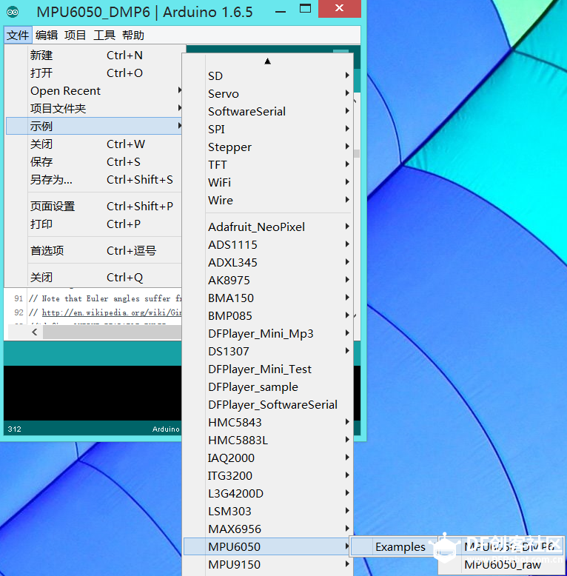Image resolution: width=567 pixels, height=576 pixels.
Task: Expand the WiFi examples submenu
Action: [x=268, y=182]
